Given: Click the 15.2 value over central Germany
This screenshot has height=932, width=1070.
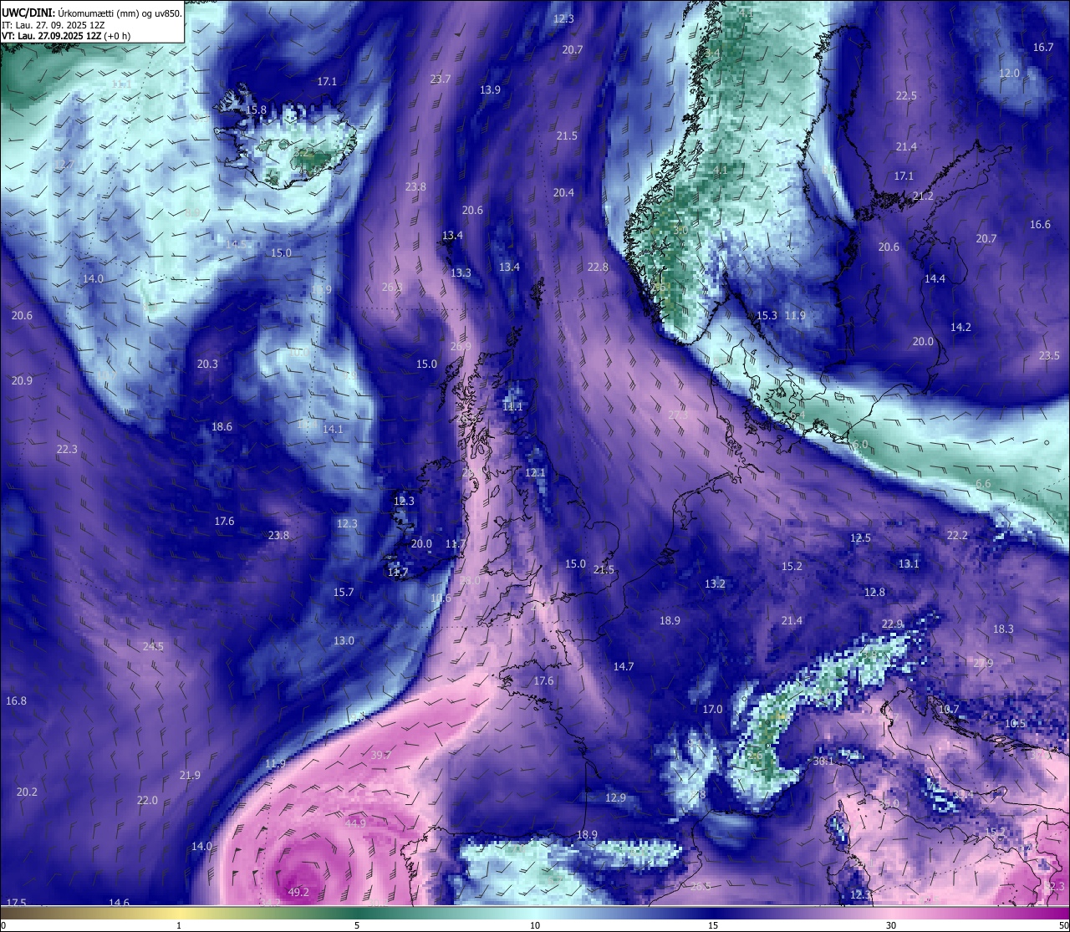Looking at the screenshot, I should click(x=792, y=567).
